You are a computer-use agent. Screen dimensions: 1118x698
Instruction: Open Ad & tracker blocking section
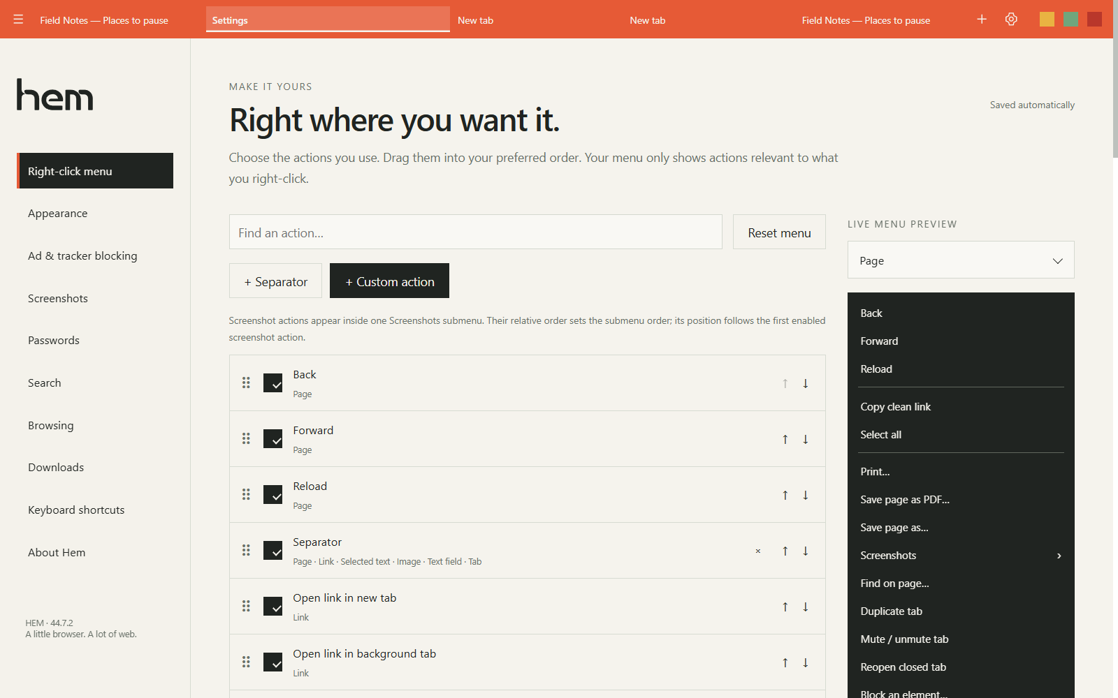pyautogui.click(x=95, y=256)
